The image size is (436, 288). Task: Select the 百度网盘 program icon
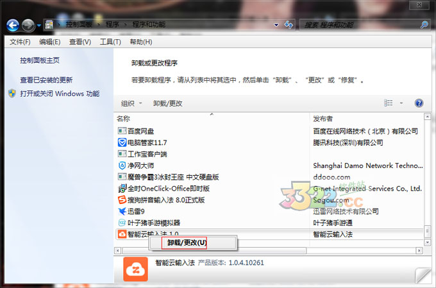tap(122, 131)
